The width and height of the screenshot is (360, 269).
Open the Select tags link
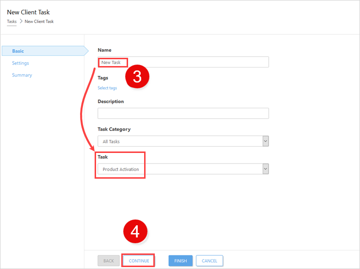107,88
